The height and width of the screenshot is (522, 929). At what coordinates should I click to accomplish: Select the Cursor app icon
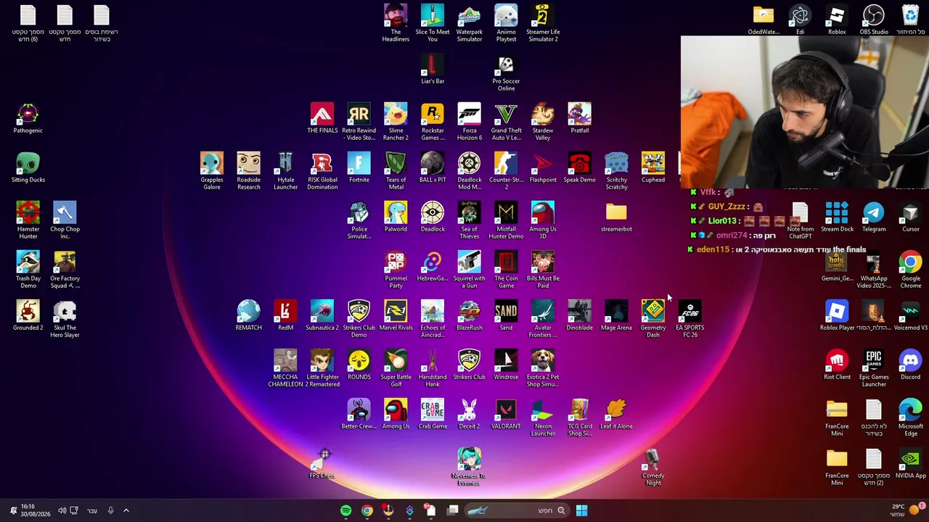click(x=910, y=217)
